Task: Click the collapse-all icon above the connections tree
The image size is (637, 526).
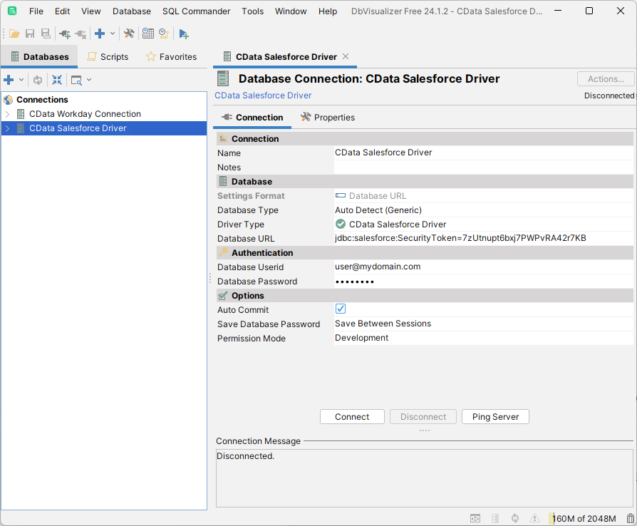Action: [x=56, y=80]
